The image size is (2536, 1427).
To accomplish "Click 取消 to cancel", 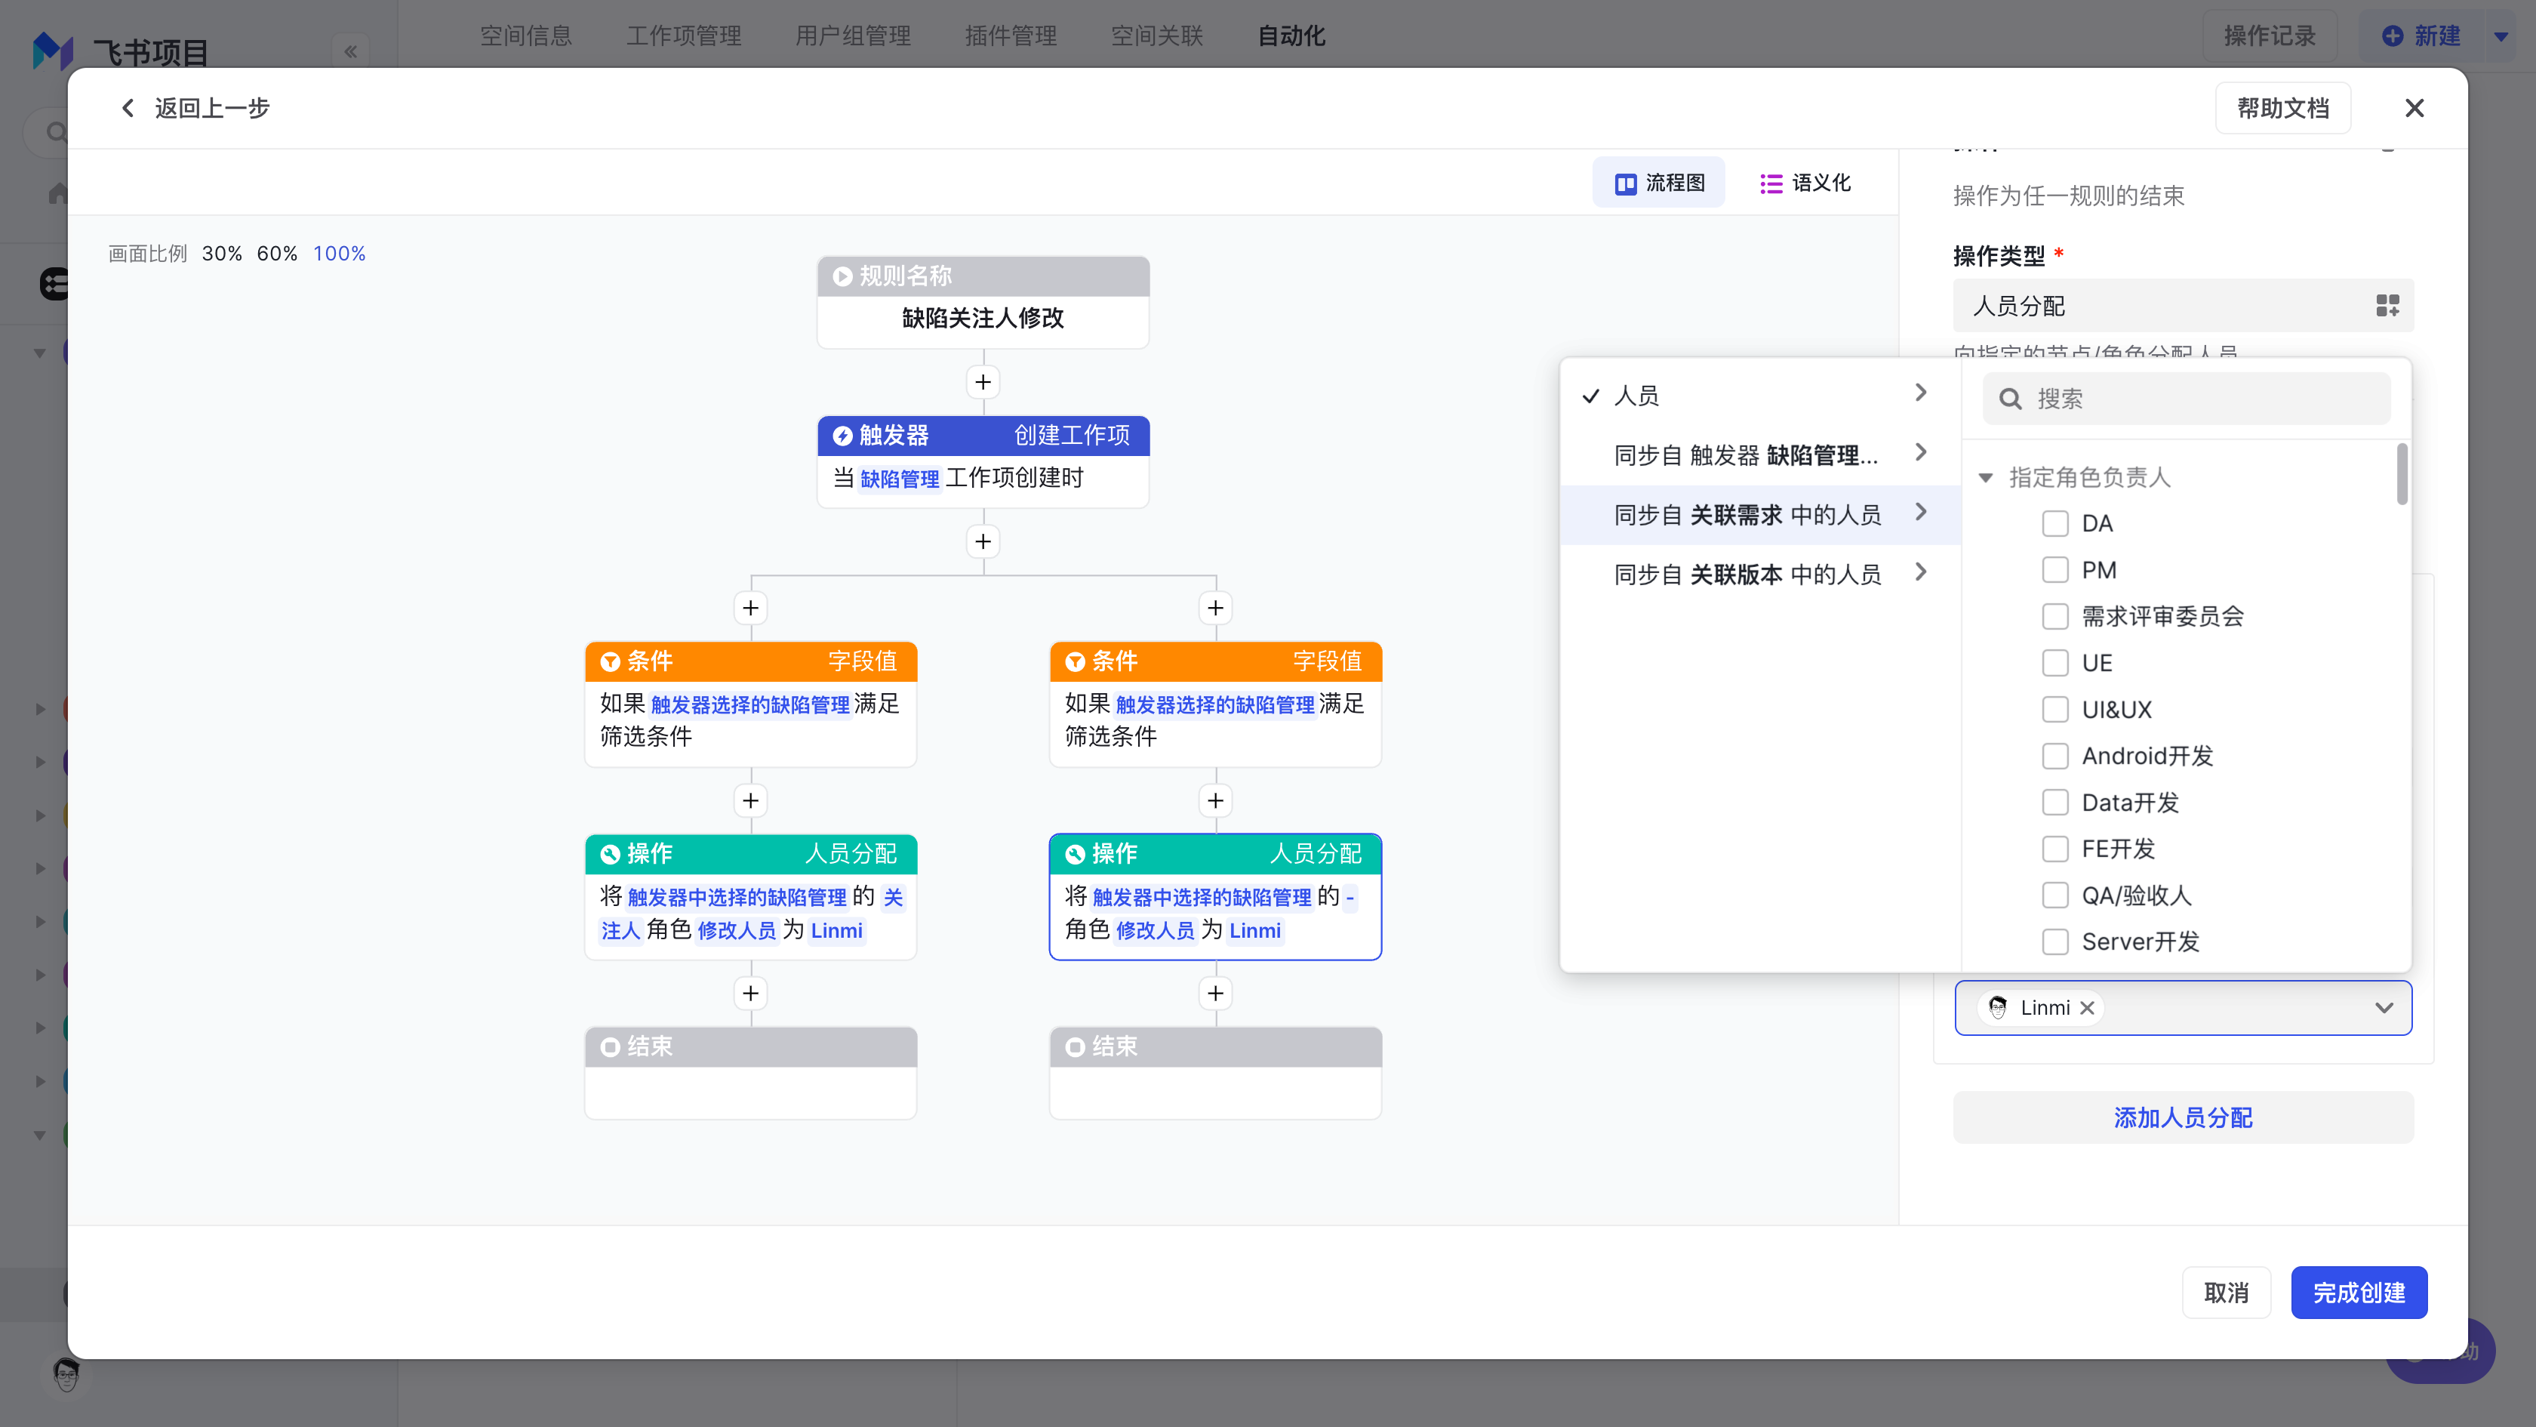I will click(2225, 1292).
